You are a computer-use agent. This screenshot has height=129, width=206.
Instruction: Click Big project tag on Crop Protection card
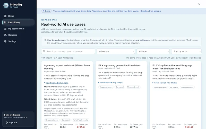coord(174,87)
